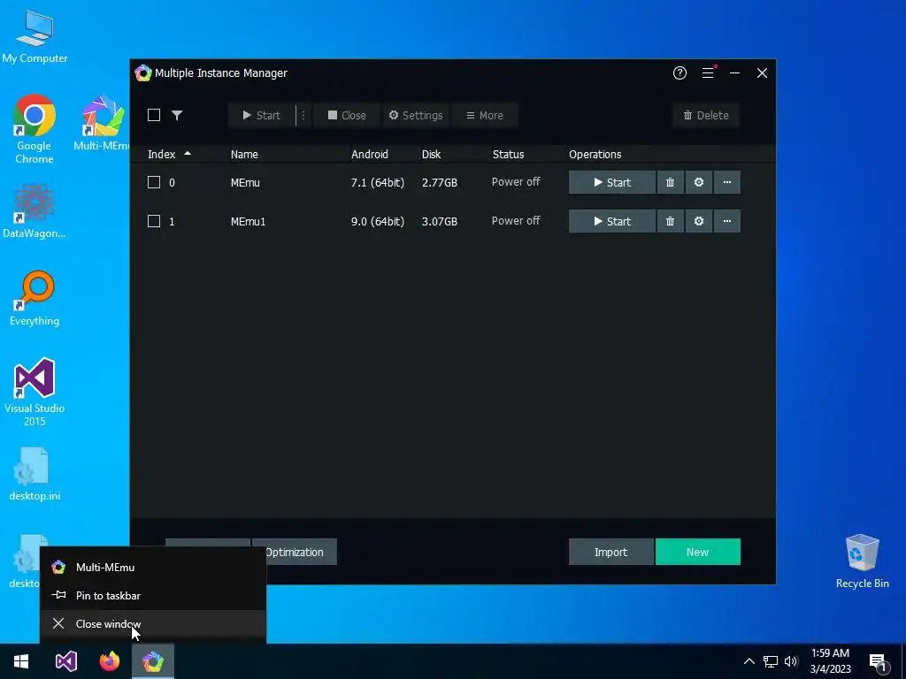Expand the More menu in toolbar

point(484,115)
